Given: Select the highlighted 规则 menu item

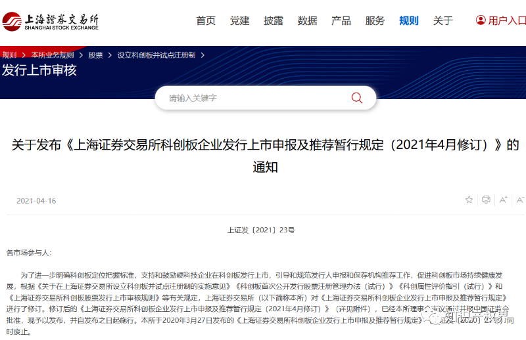Looking at the screenshot, I should 409,21.
